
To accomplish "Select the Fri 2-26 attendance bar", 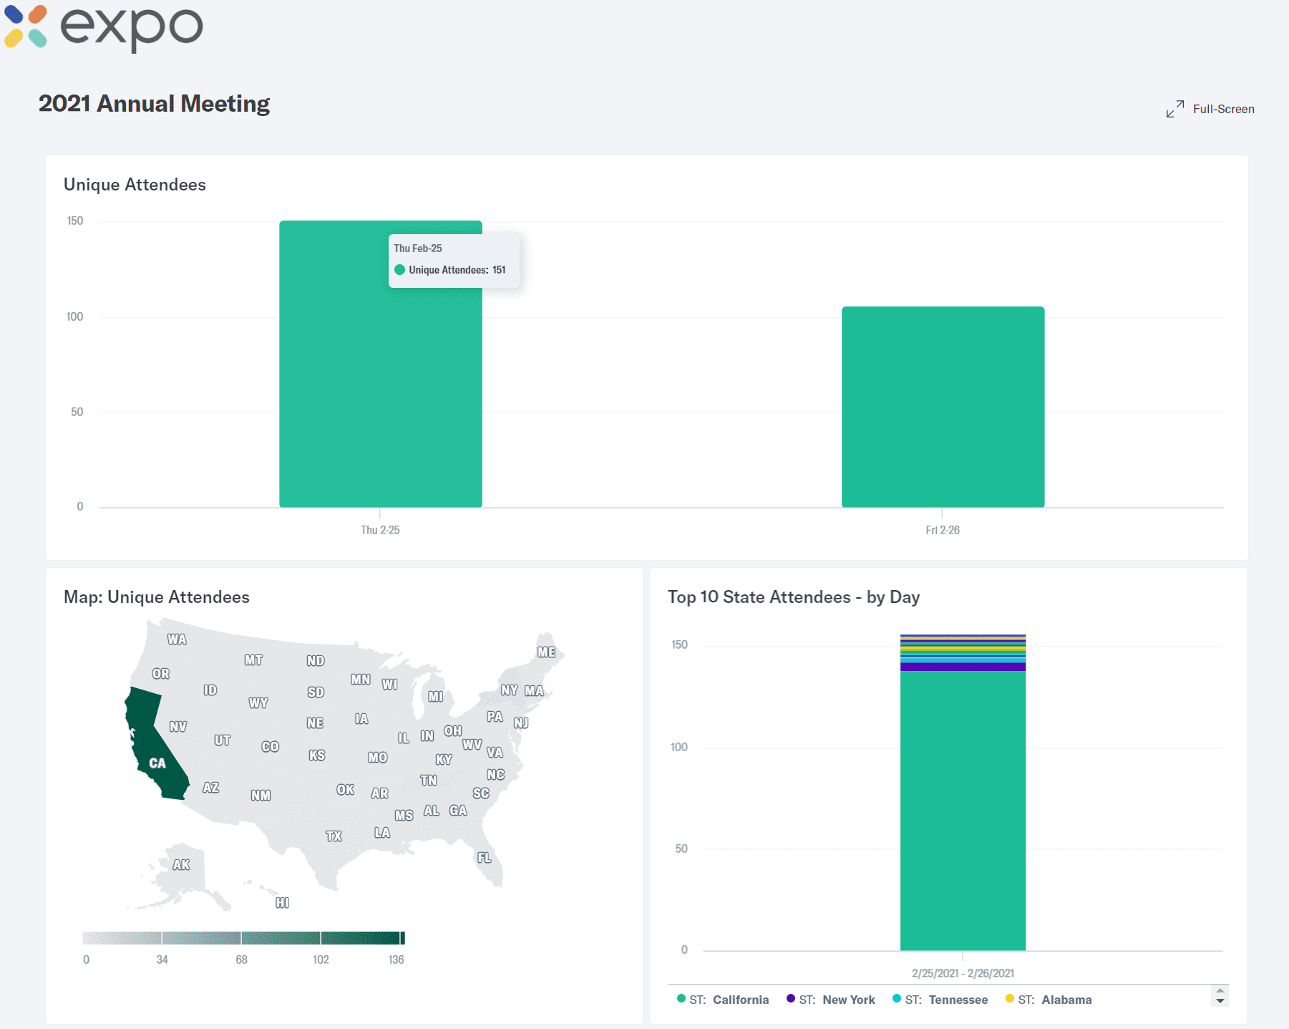I will [943, 407].
